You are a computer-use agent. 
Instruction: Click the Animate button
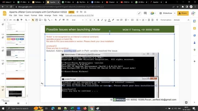(x=177, y=20)
